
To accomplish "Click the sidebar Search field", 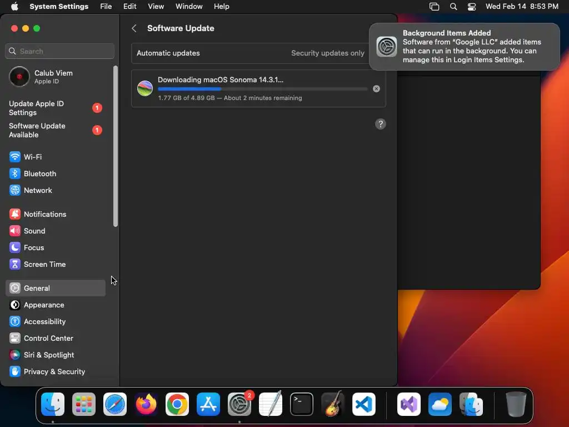I will pyautogui.click(x=60, y=51).
